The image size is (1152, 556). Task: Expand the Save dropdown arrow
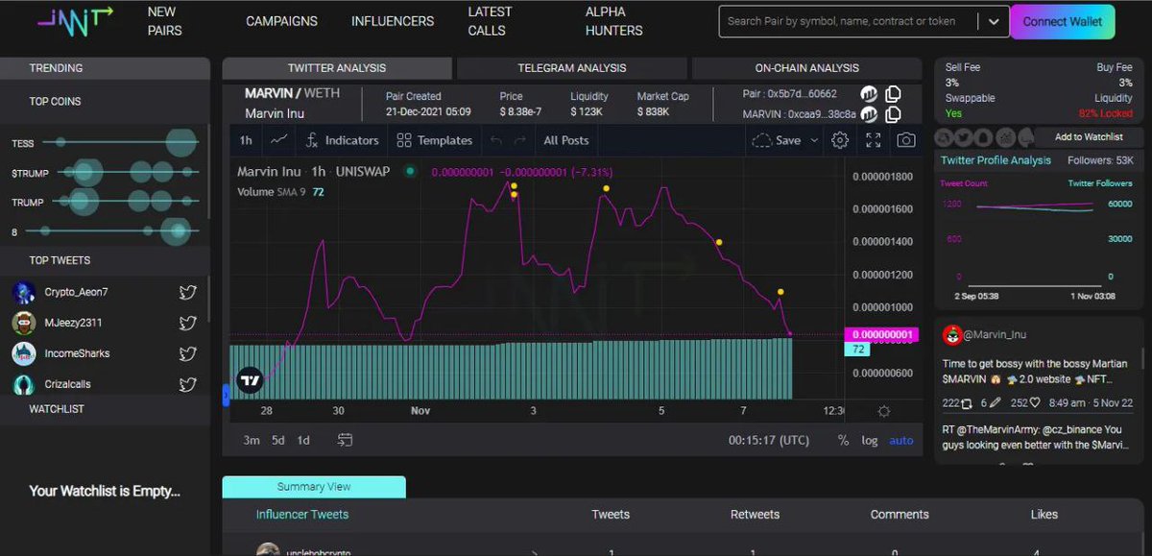(x=815, y=140)
